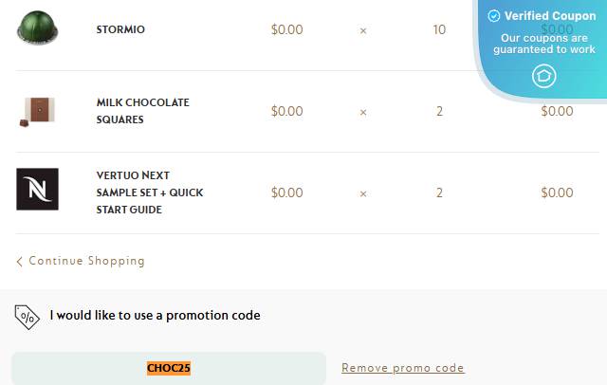
Task: Click the Milk Chocolate Squares quantity value
Action: coord(439,112)
